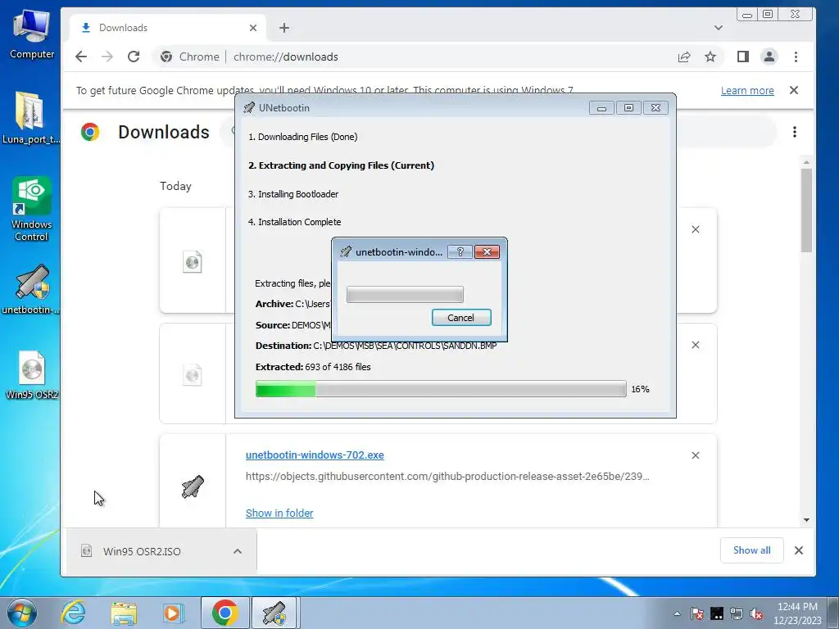The image size is (839, 629).
Task: Click the step text "4. Installation Complete"
Action: pos(294,222)
